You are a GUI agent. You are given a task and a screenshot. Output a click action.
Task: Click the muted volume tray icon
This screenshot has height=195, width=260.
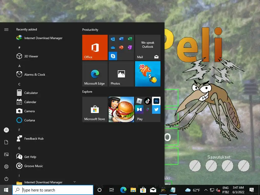(218, 190)
